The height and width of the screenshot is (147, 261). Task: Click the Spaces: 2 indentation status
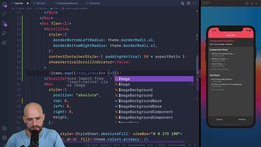(x=105, y=145)
